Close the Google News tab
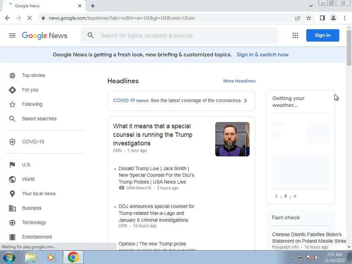Screen dimensions: 352x264 [x=80, y=6]
